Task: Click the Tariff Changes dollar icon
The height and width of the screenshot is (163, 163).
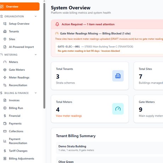Action: pos(5,151)
